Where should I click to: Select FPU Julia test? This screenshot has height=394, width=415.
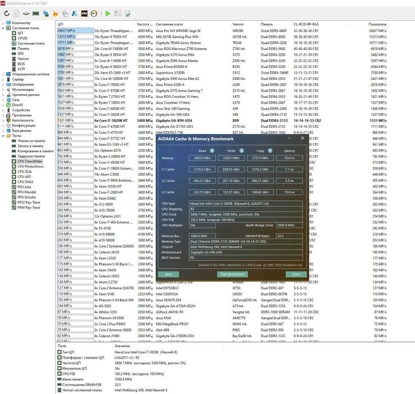click(x=24, y=187)
